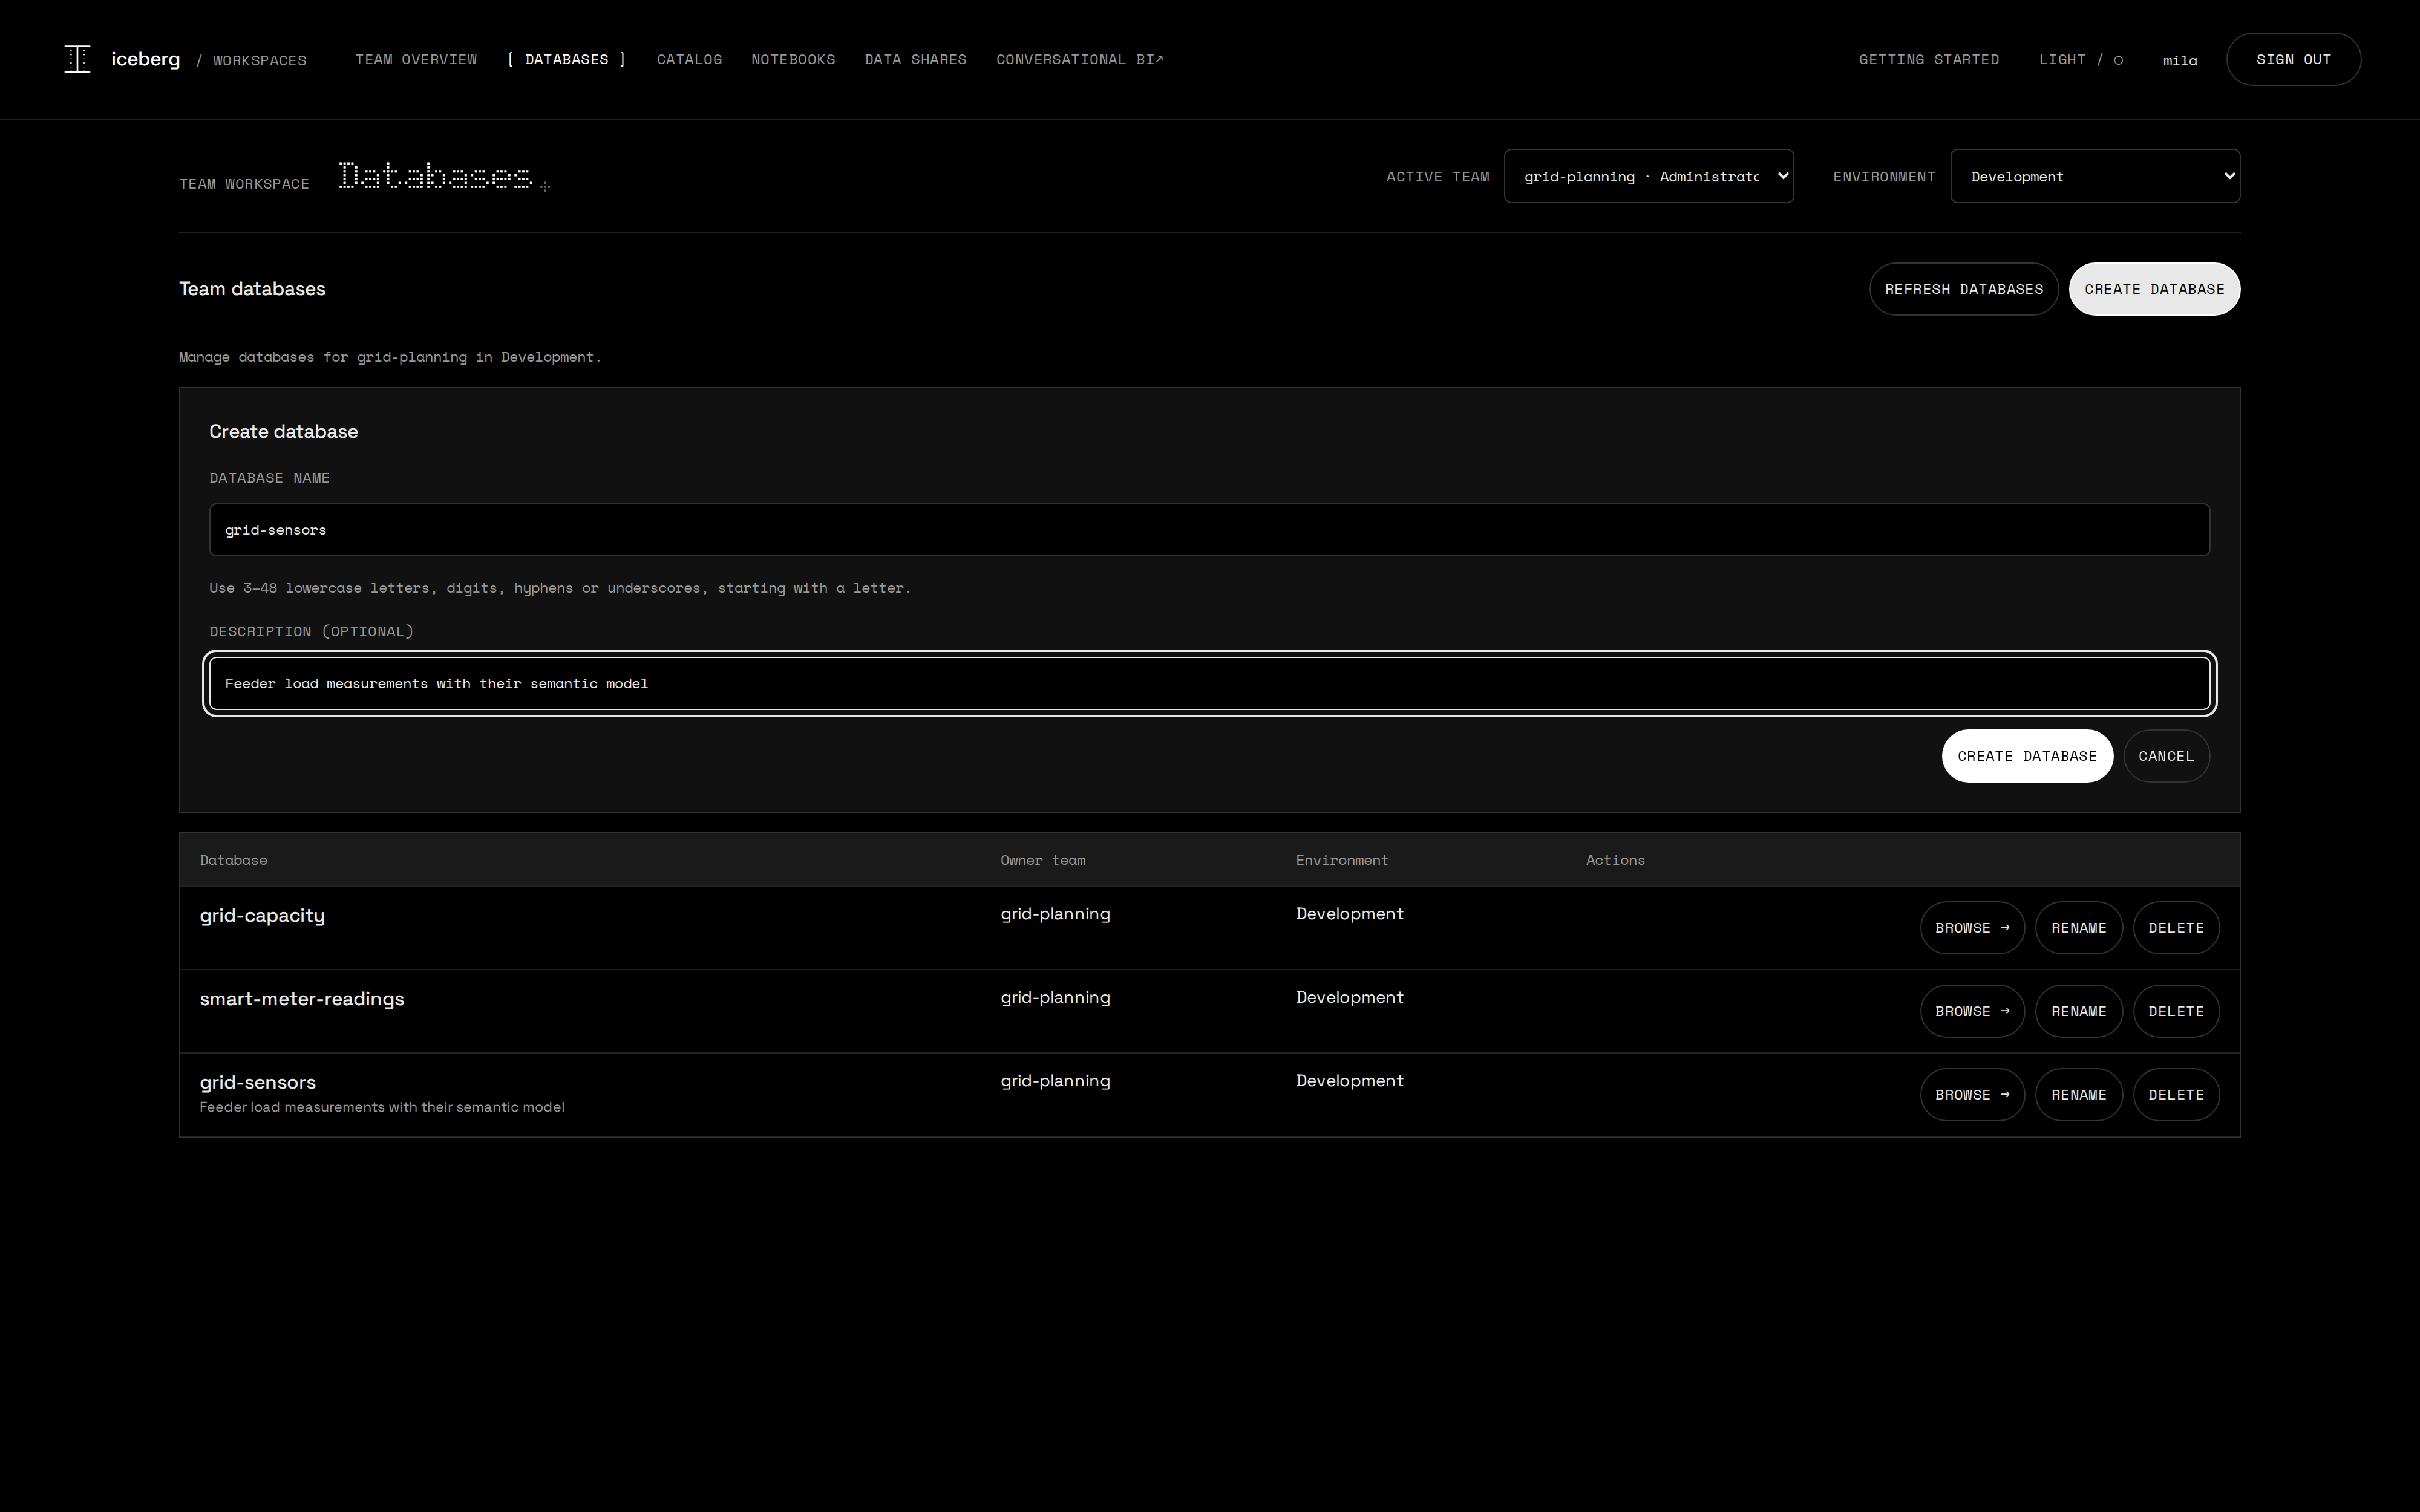Click the Team databases heading

(252, 289)
